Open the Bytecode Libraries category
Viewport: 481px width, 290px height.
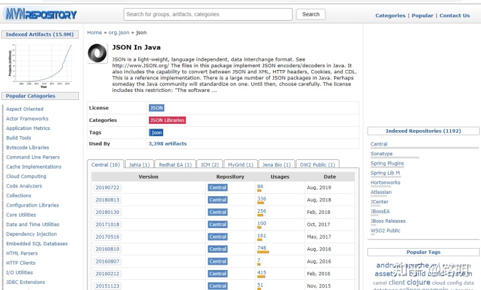point(27,147)
